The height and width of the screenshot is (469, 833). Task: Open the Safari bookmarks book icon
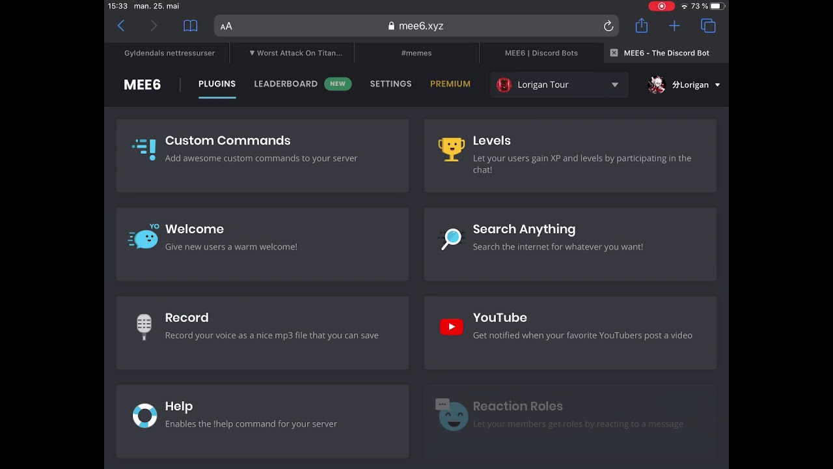point(190,26)
